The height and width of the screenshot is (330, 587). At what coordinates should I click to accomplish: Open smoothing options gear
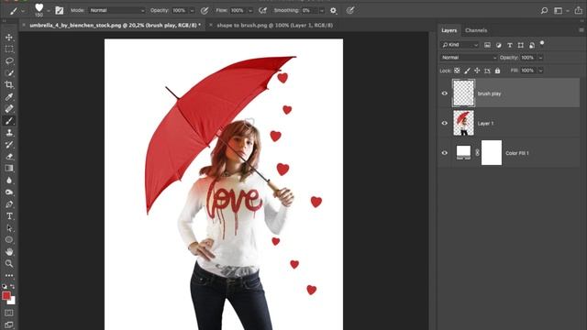[x=333, y=11]
